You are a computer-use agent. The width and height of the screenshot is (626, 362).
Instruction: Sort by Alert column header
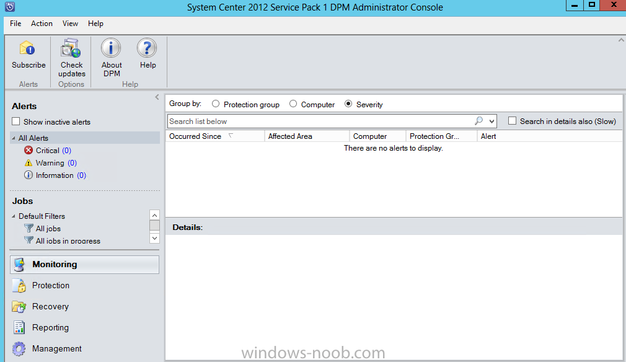point(550,136)
